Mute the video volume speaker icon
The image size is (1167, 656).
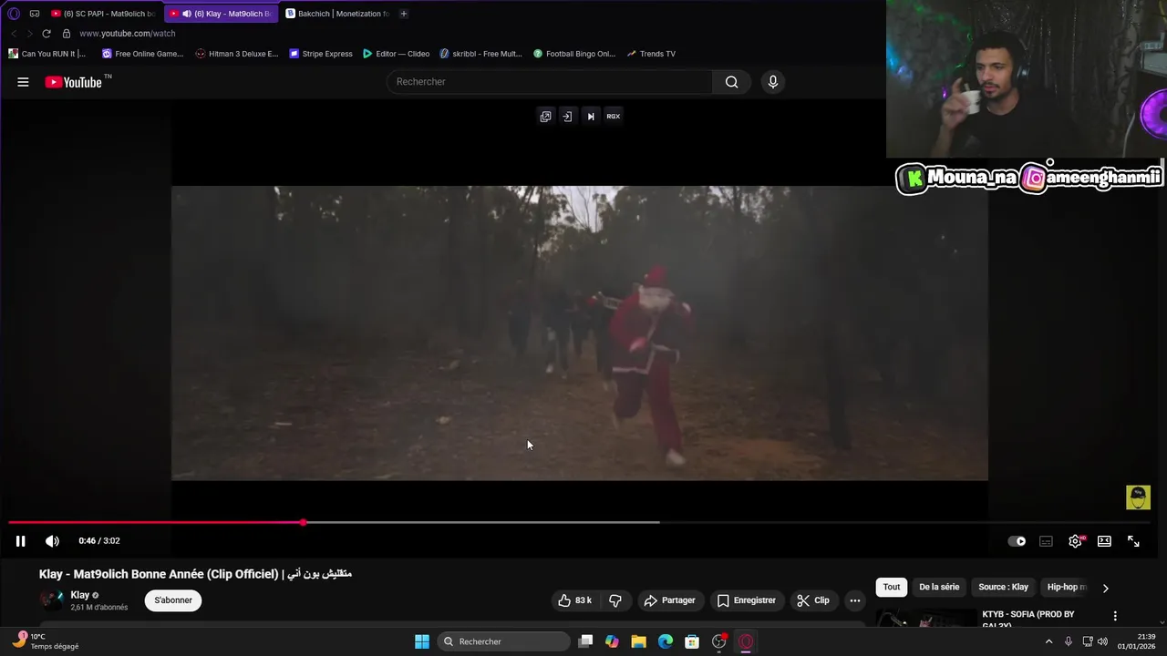pyautogui.click(x=52, y=541)
